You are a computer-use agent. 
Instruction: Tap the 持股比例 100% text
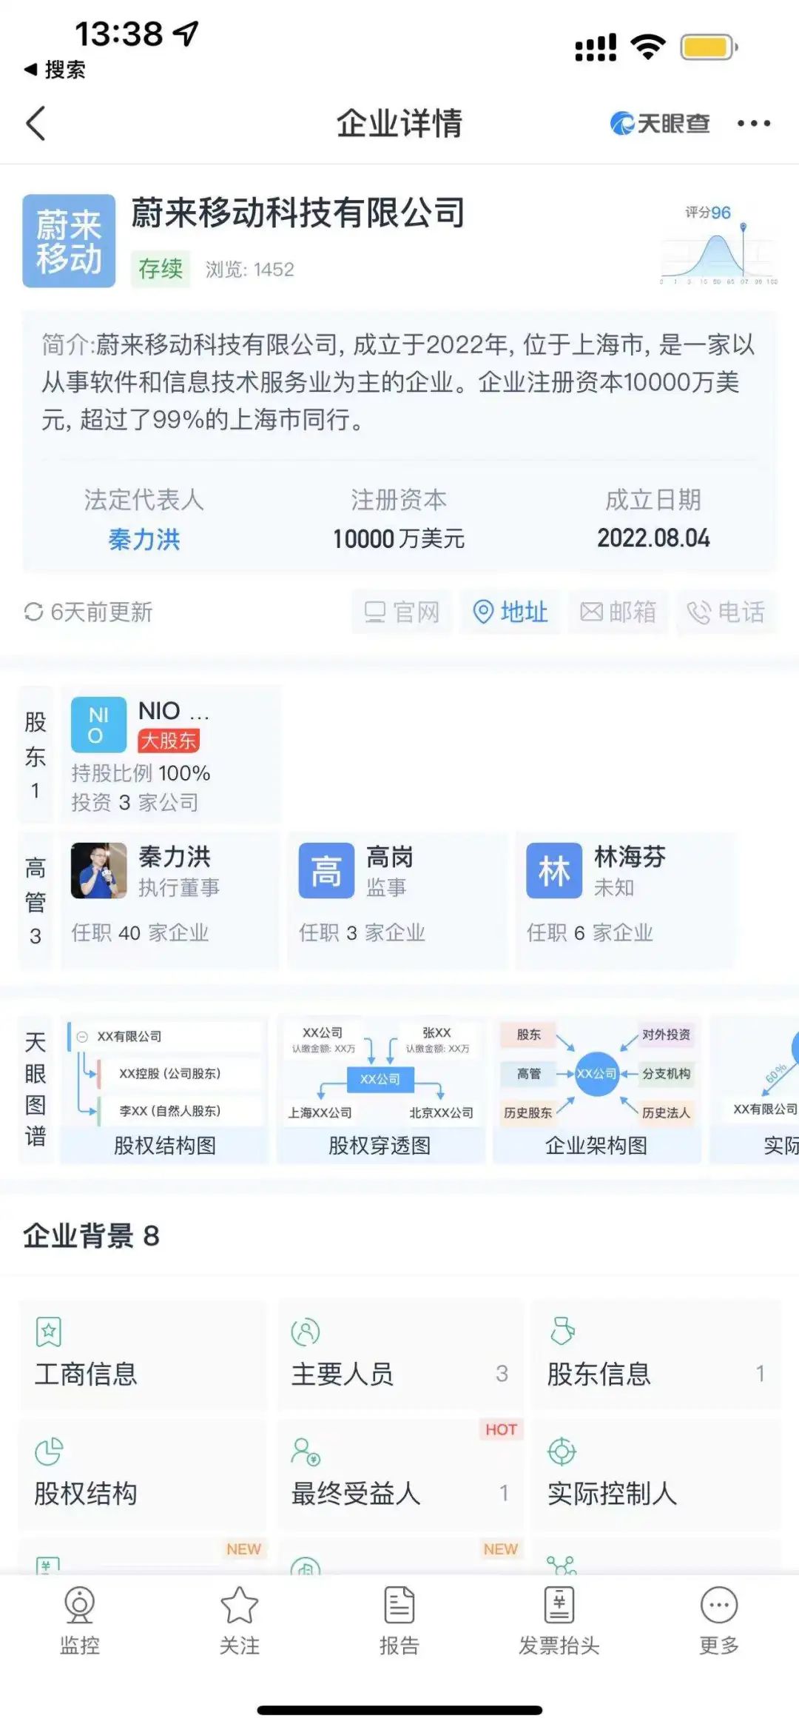[x=141, y=773]
